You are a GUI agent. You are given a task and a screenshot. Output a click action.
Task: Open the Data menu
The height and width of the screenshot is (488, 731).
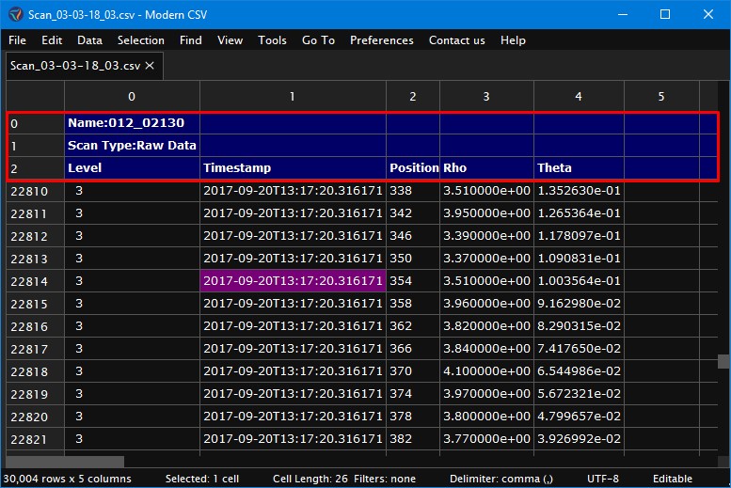click(x=89, y=40)
